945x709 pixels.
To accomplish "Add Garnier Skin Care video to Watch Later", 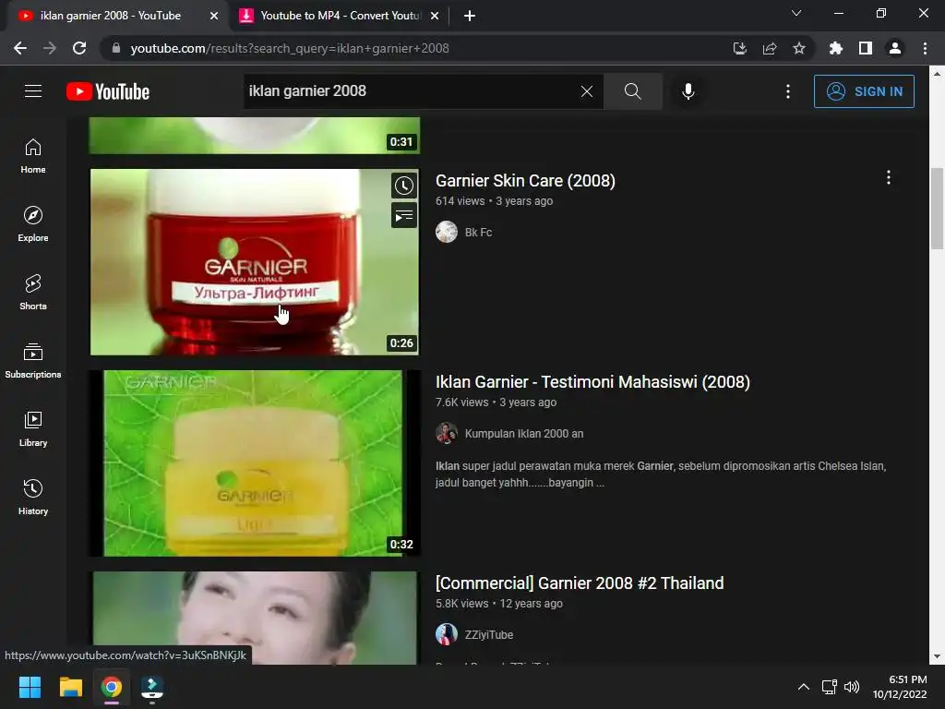I will coord(404,186).
